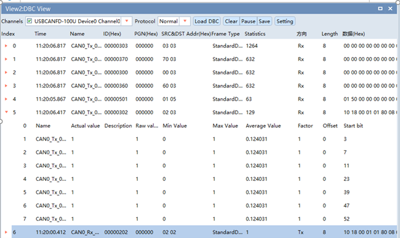400x238 pixels.
Task: Maximize the DBC View panel
Action: click(x=380, y=9)
